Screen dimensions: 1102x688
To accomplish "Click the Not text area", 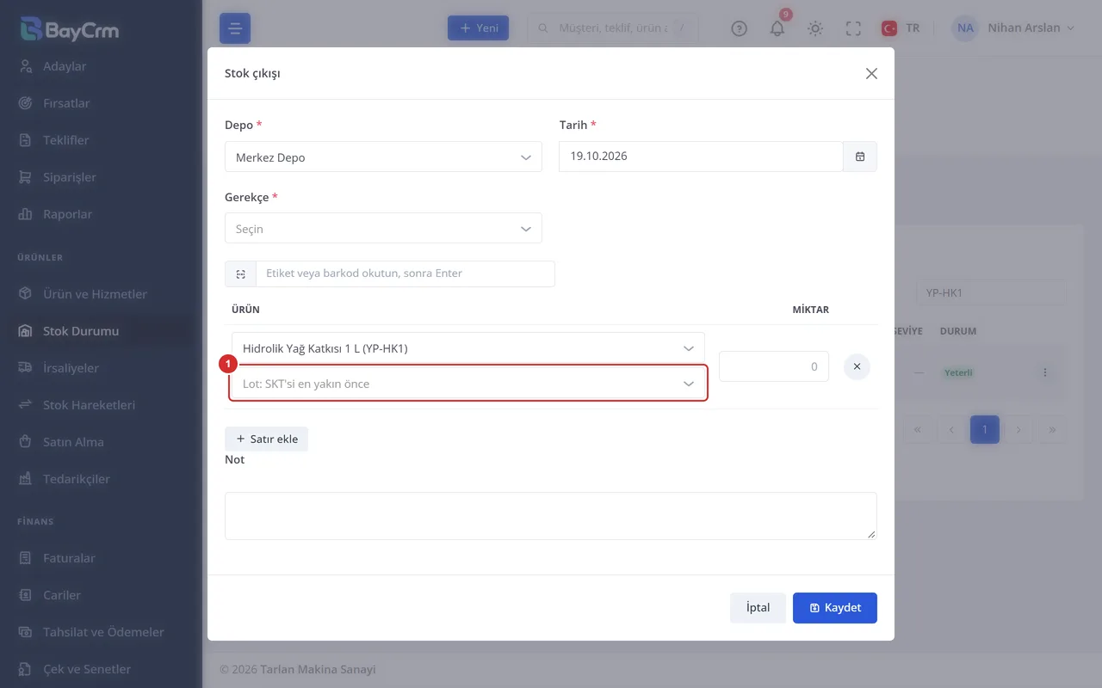I will 551,516.
